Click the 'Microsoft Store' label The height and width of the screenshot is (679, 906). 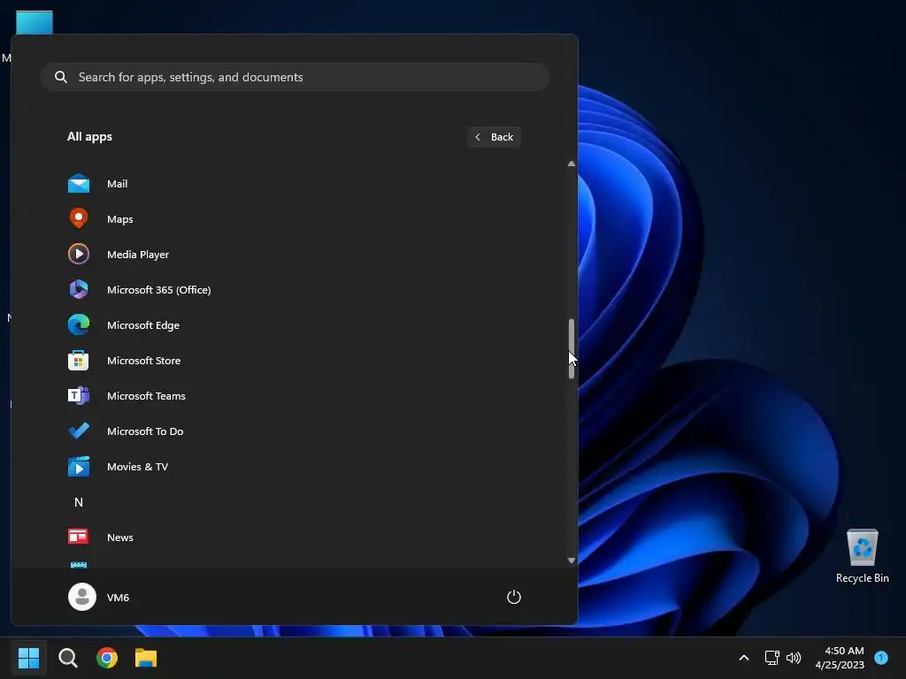[144, 361]
